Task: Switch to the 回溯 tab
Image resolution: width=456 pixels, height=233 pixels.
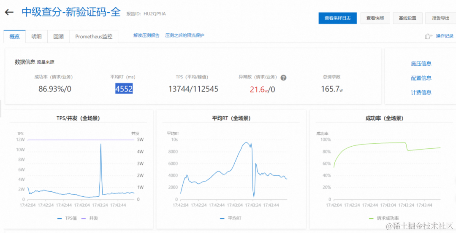Action: [x=58, y=36]
